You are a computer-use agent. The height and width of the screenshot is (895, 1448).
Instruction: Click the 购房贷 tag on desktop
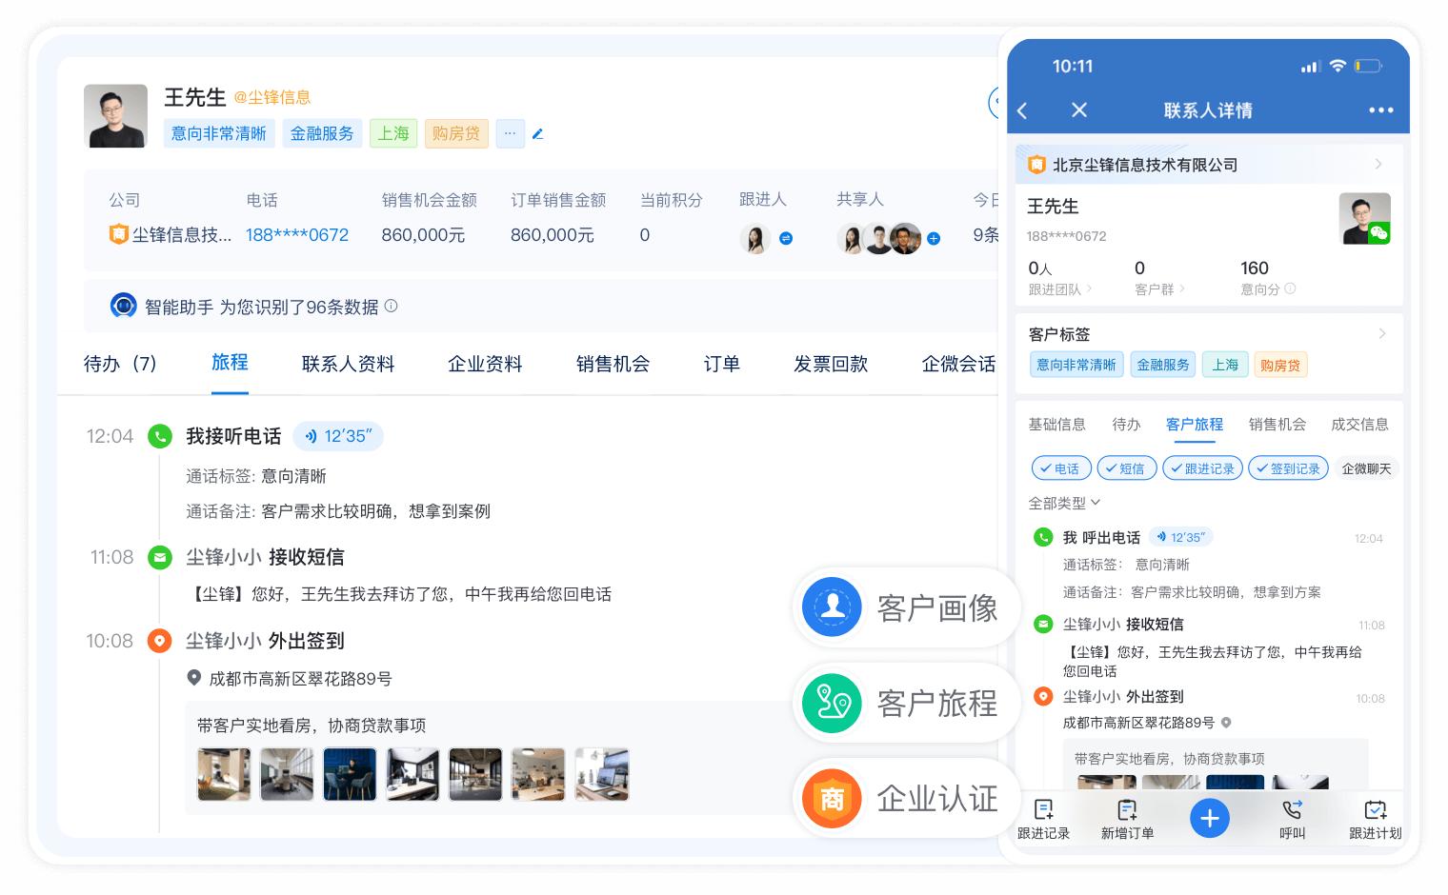click(x=456, y=133)
